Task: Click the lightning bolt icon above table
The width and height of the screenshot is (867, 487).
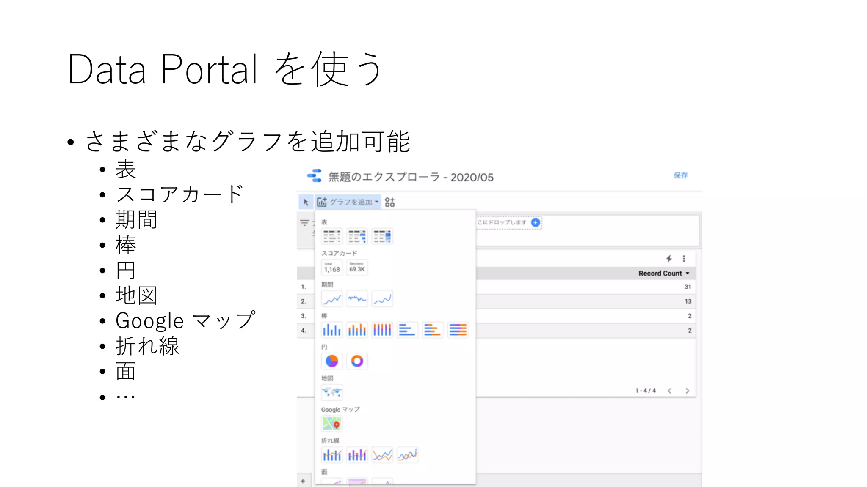Action: click(669, 259)
